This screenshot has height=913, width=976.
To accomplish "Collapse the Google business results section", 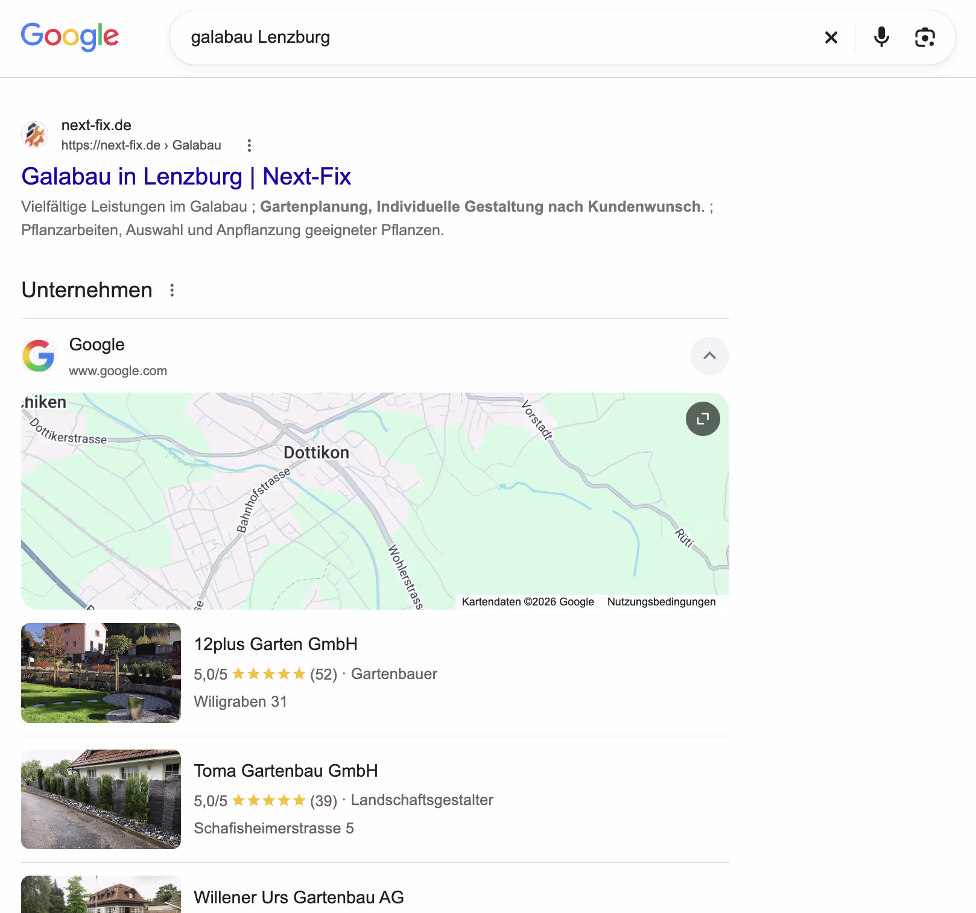I will point(709,356).
